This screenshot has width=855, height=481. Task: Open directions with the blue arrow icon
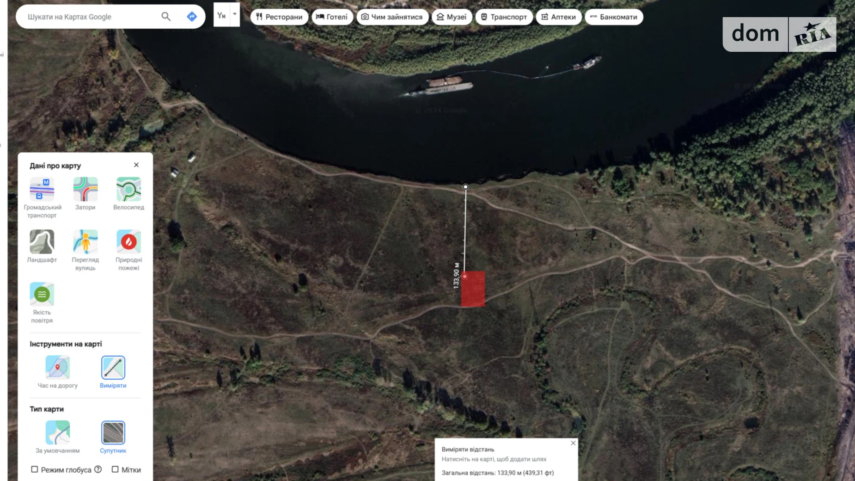[192, 17]
